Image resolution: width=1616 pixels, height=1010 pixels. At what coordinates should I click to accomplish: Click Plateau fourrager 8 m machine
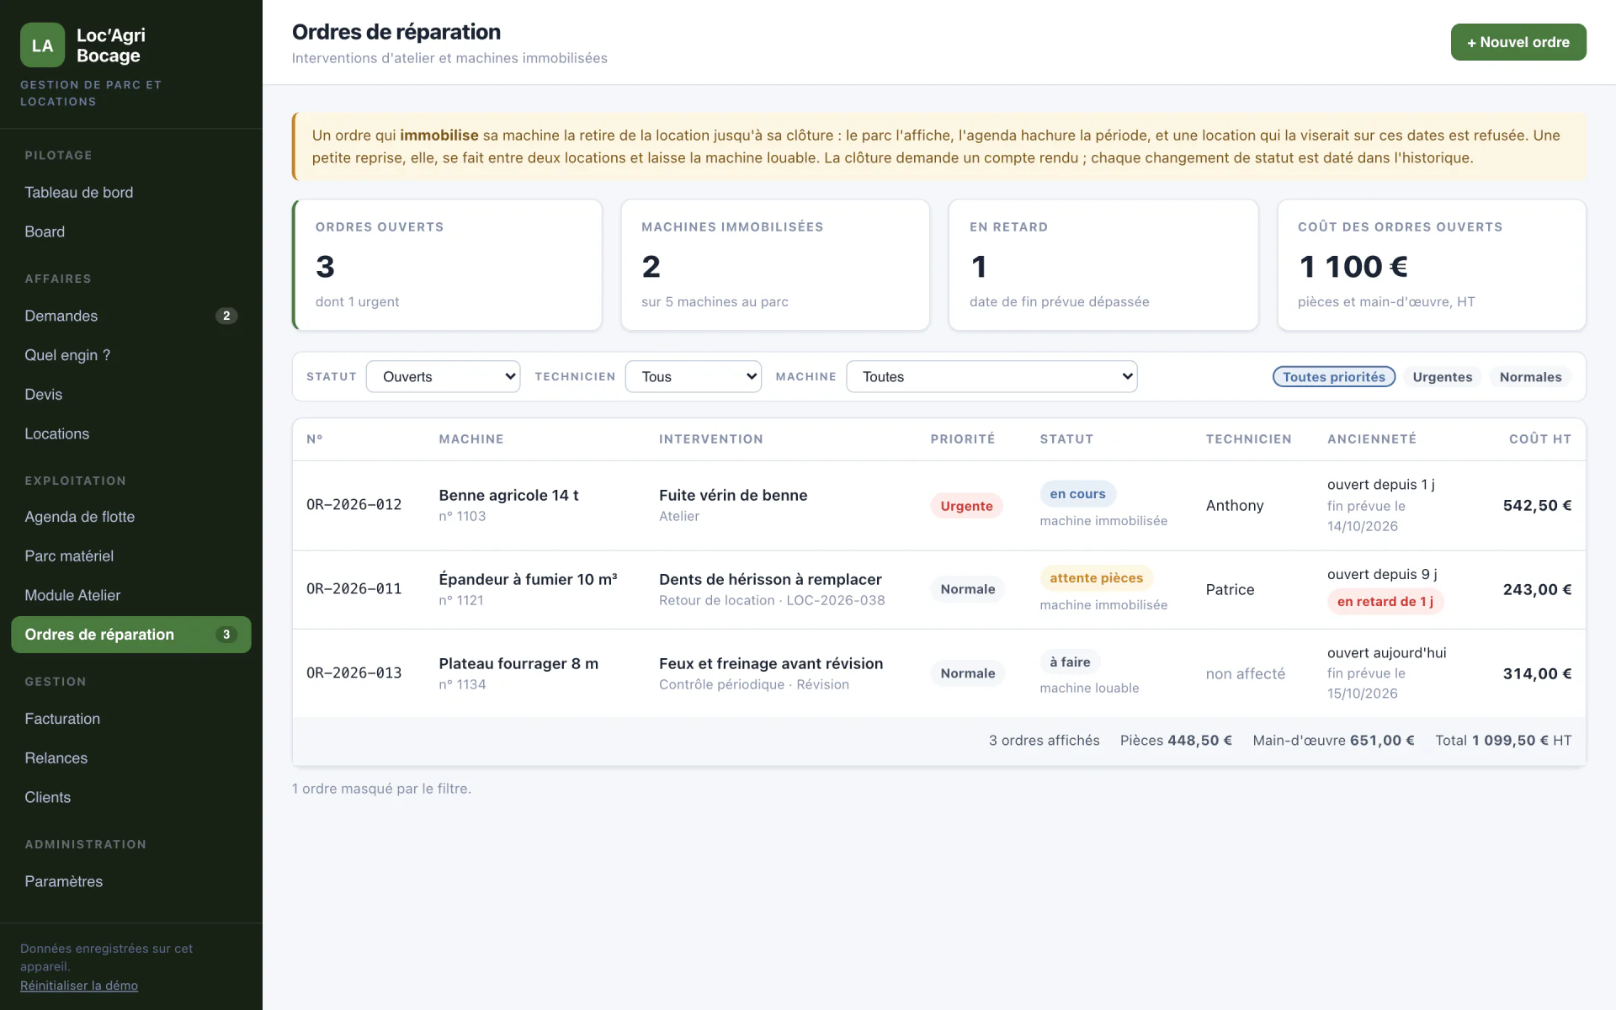518,663
